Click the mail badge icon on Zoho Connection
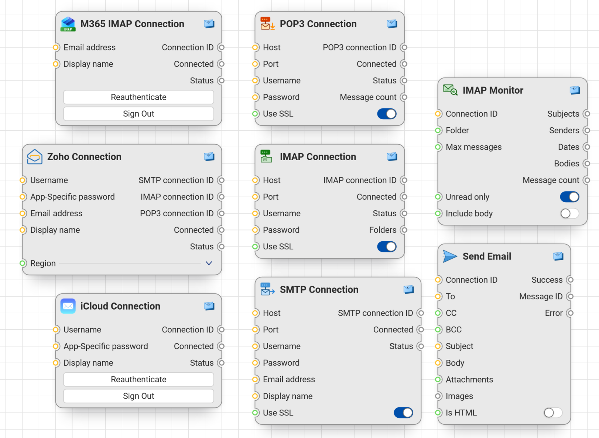This screenshot has width=599, height=438. [x=209, y=157]
